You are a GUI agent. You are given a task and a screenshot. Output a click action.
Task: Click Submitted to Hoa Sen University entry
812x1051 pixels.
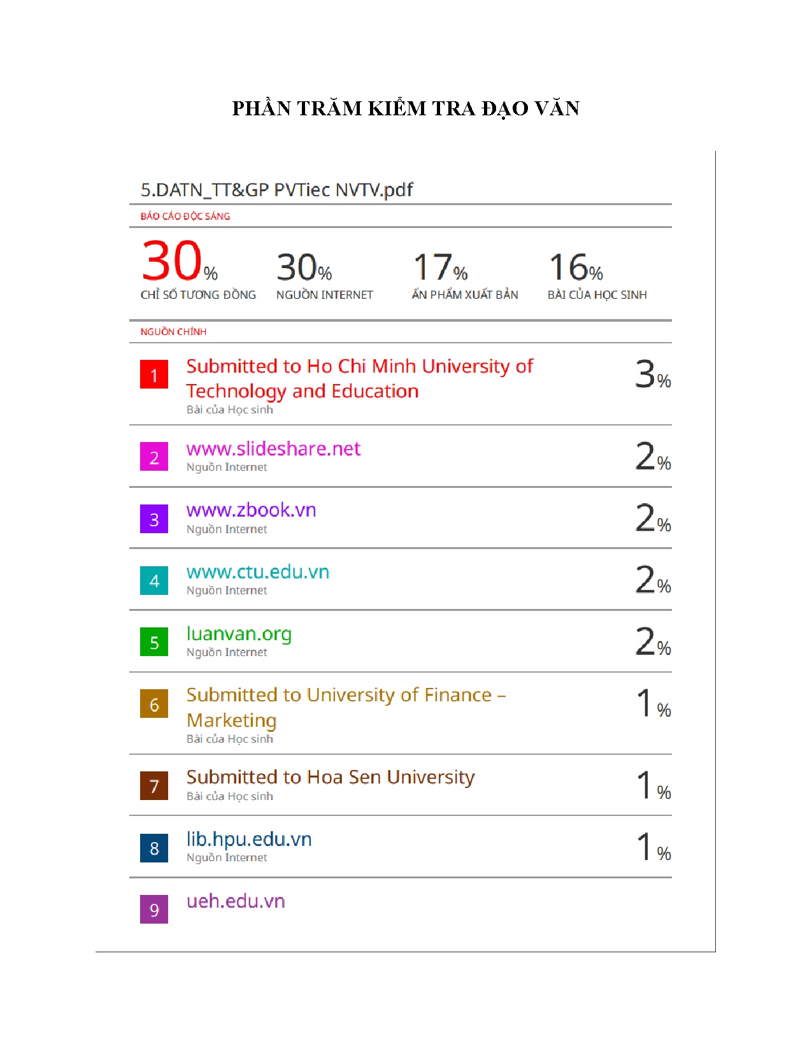(x=331, y=777)
